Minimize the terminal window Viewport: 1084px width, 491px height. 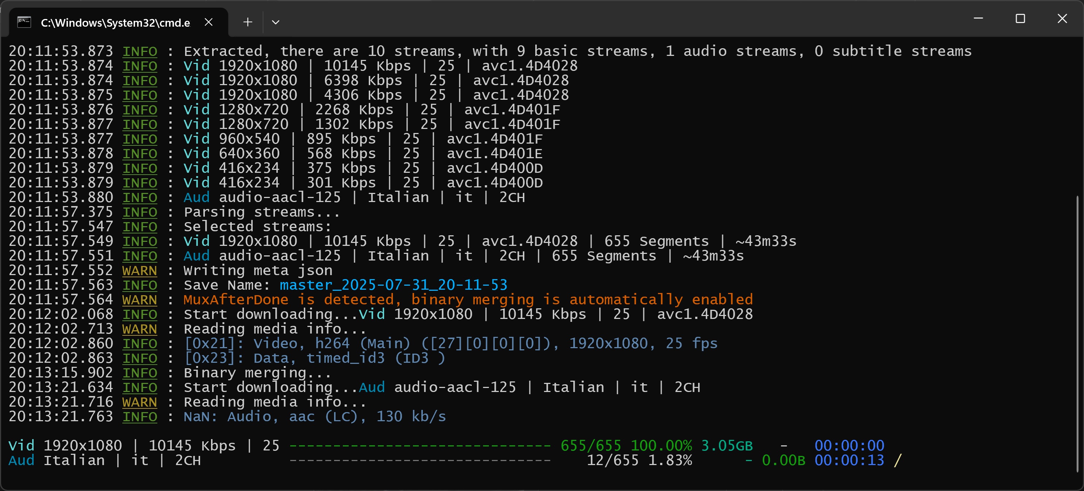[x=978, y=19]
